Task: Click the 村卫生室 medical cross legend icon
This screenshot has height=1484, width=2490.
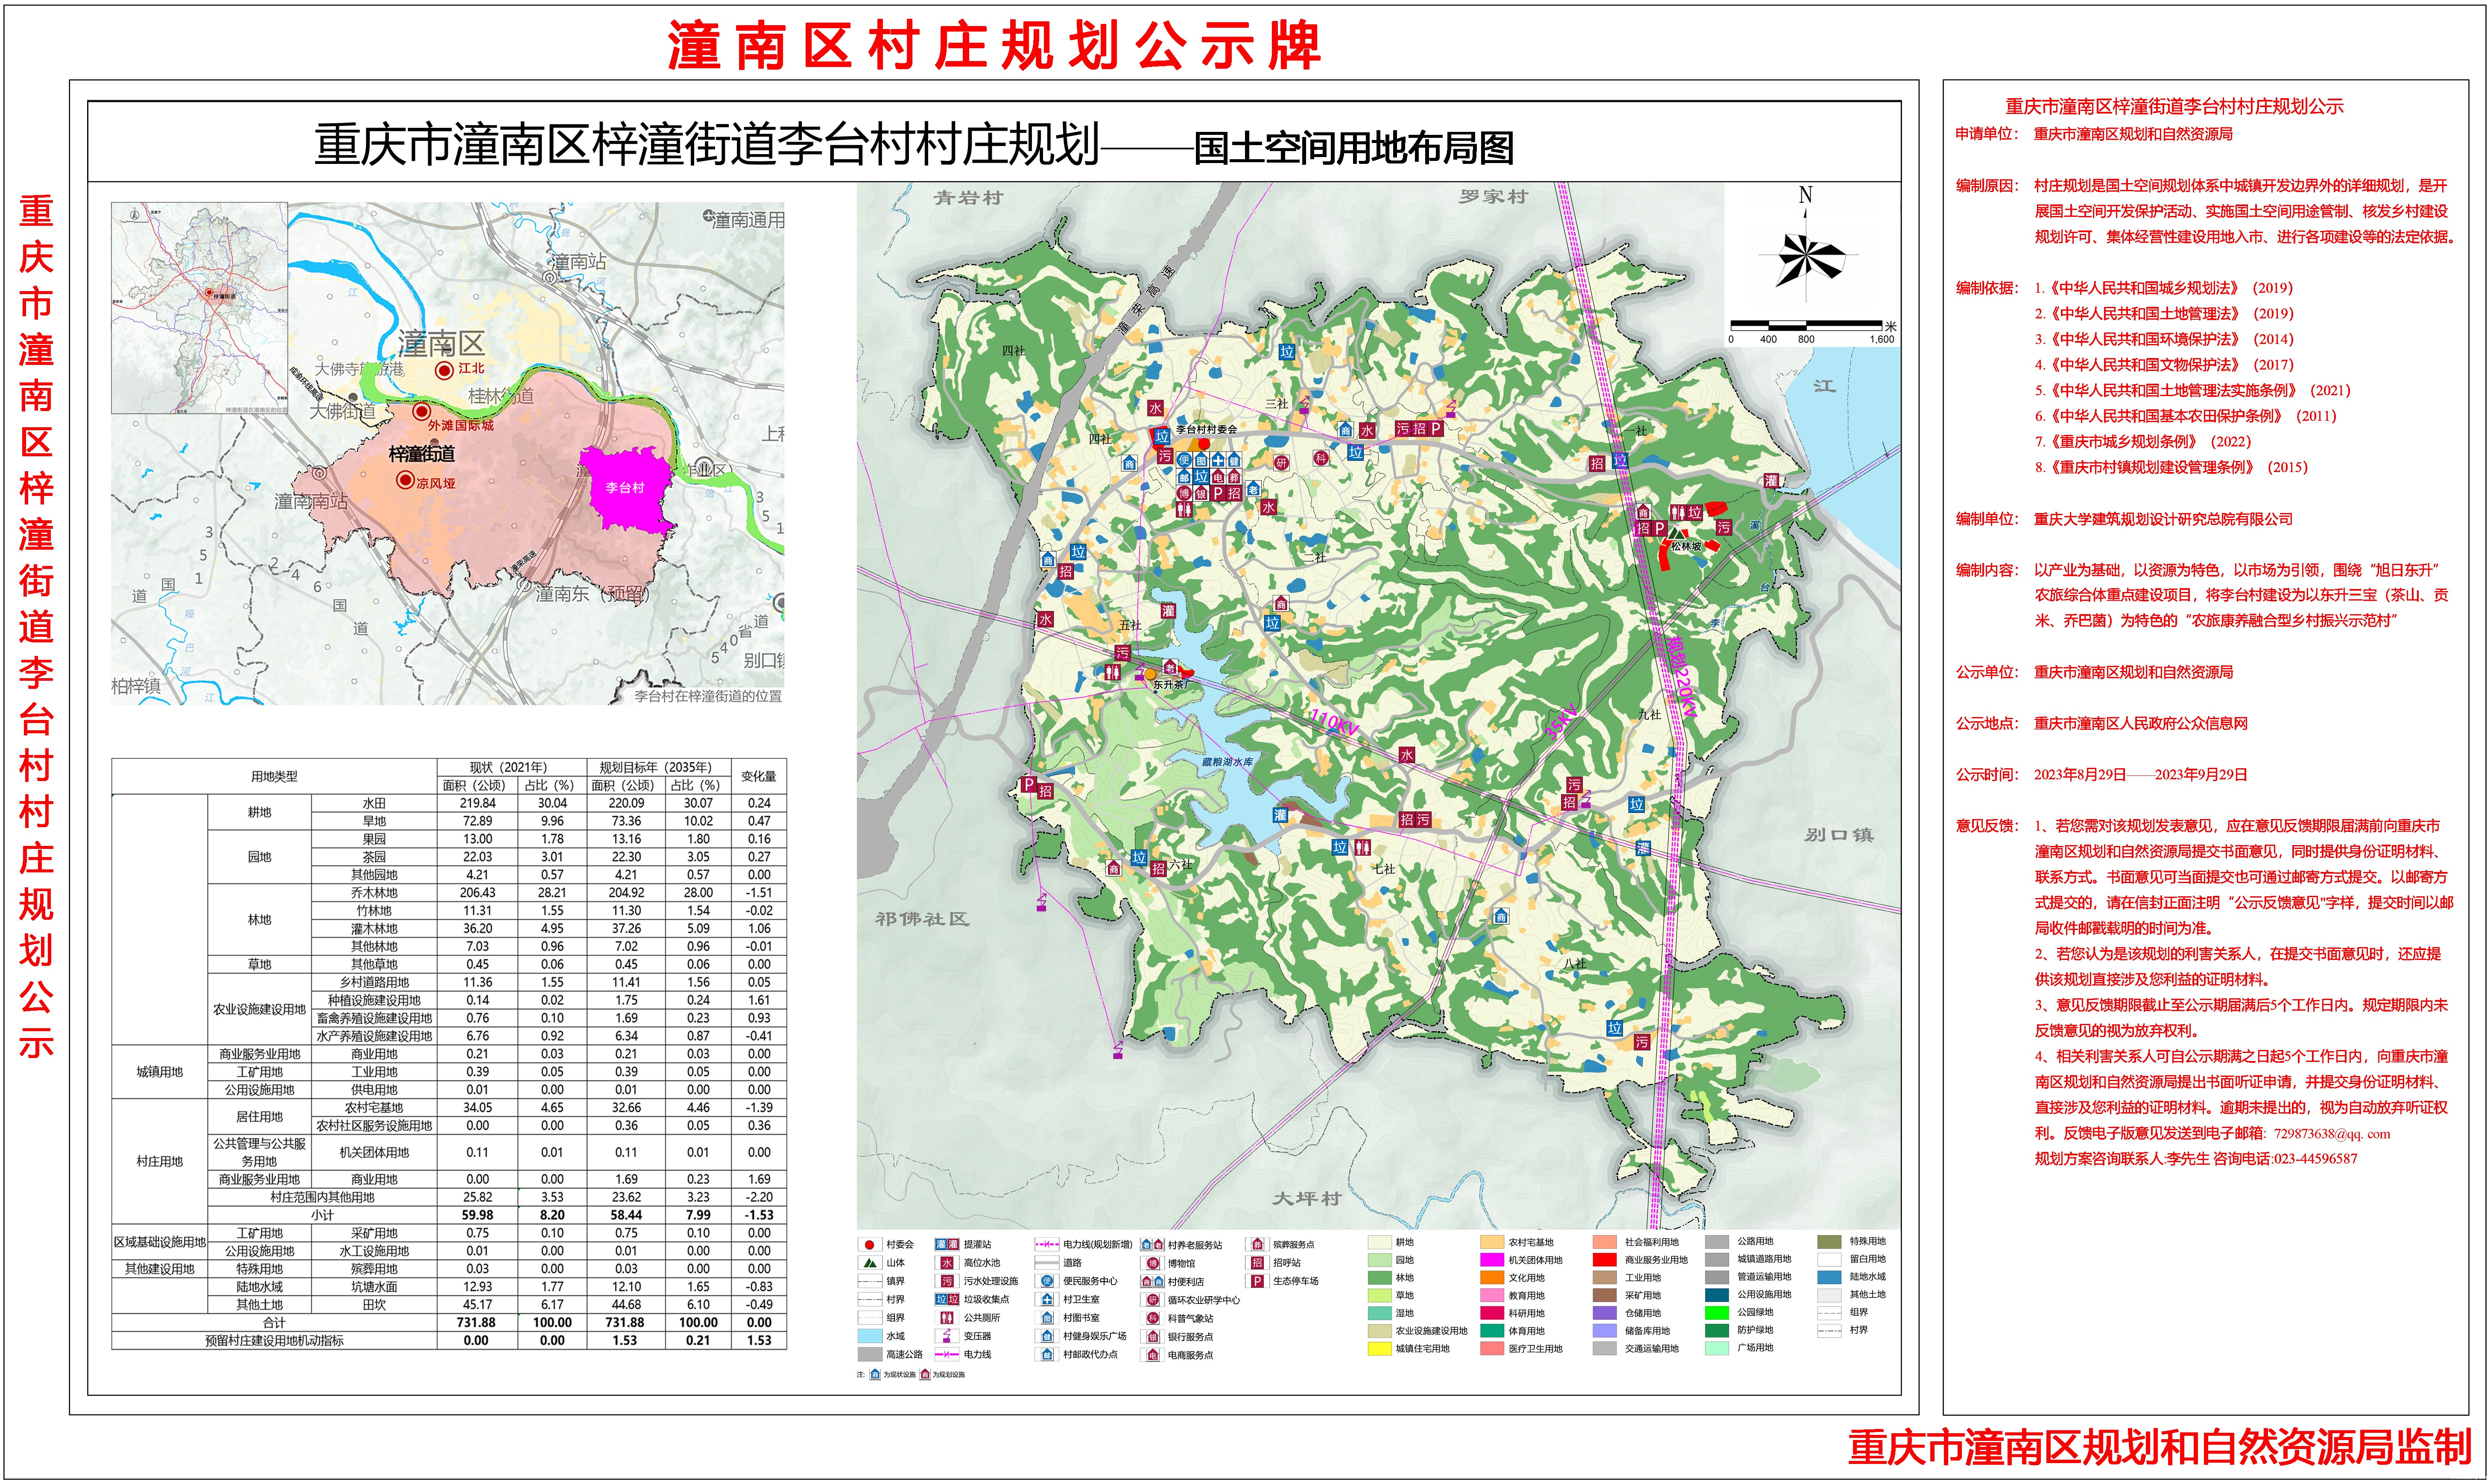Action: tap(1047, 1300)
